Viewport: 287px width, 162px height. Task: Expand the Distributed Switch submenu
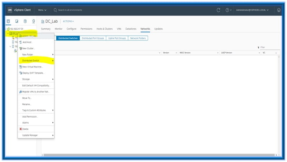coord(36,61)
